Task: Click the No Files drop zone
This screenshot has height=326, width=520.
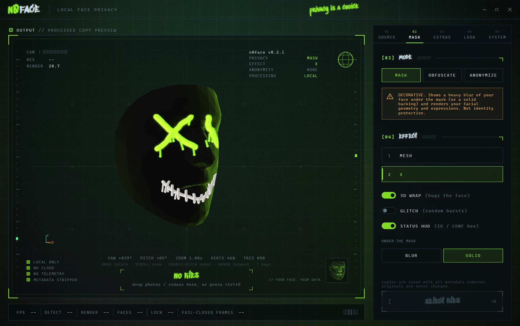Action: (x=186, y=280)
